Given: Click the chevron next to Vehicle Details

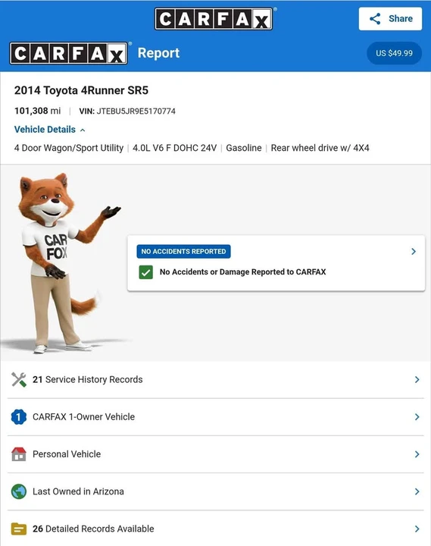Looking at the screenshot, I should tap(83, 130).
